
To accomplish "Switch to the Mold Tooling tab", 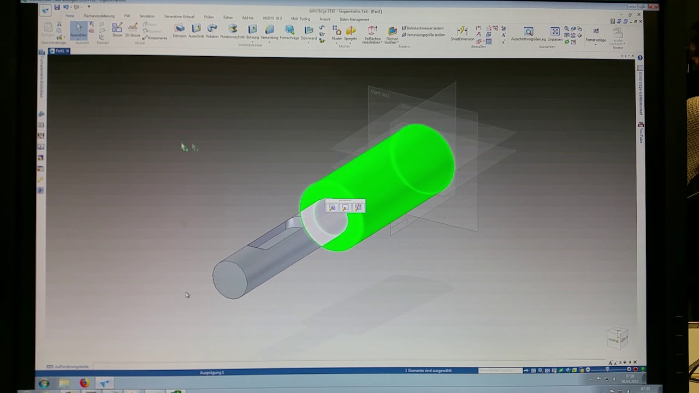I will point(300,19).
